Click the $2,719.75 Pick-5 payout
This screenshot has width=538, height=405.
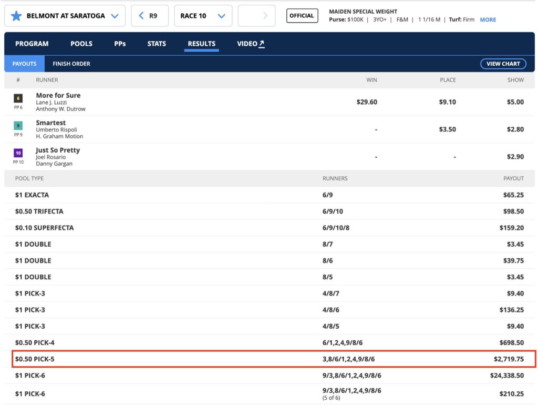(x=509, y=359)
